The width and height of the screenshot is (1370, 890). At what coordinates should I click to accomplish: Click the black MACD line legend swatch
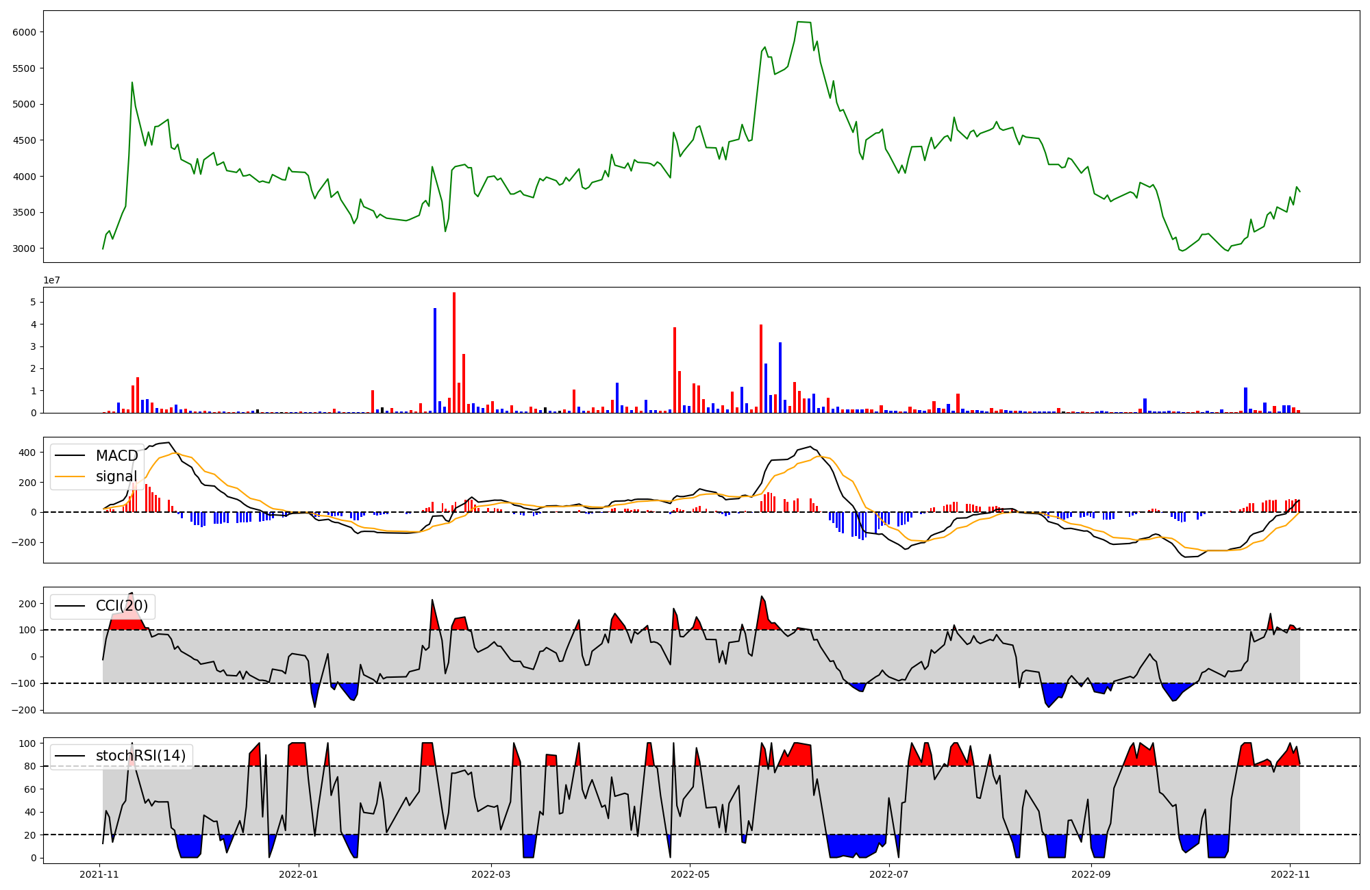click(69, 456)
